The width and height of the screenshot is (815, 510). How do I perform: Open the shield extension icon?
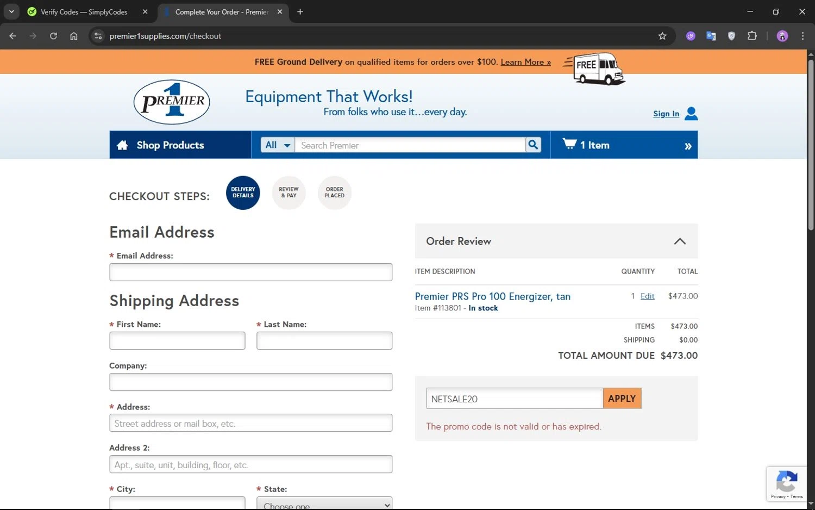tap(731, 36)
